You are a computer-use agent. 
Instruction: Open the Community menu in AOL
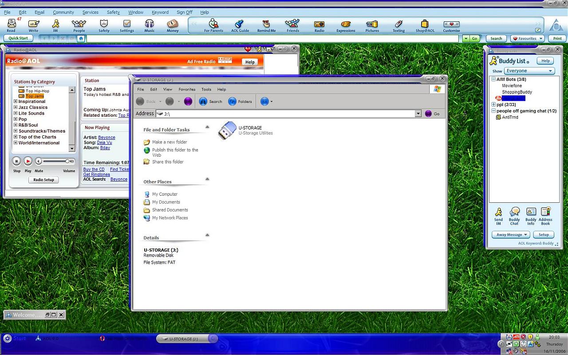coord(63,12)
